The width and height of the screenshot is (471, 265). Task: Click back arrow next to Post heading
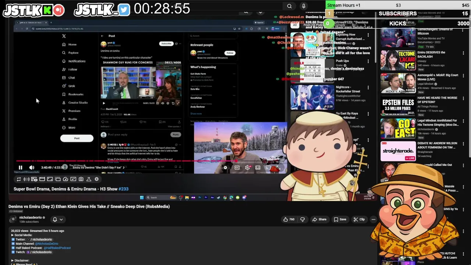103,36
